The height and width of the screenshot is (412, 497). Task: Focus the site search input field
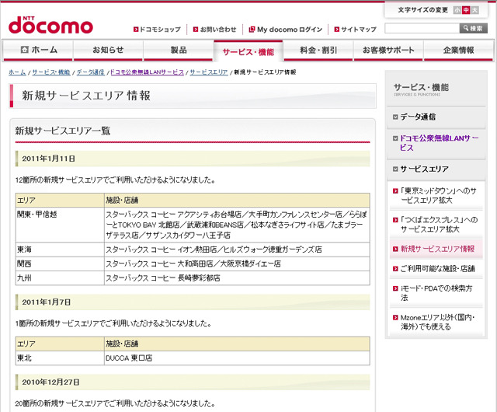(x=422, y=28)
